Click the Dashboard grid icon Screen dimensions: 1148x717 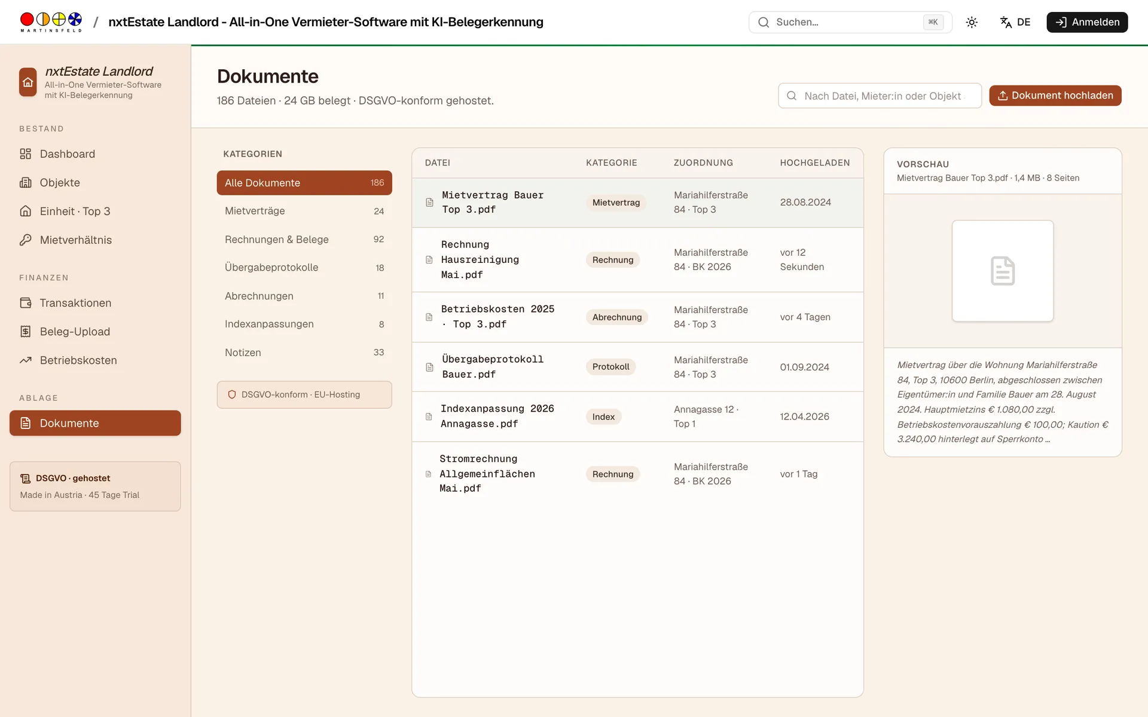pyautogui.click(x=25, y=154)
